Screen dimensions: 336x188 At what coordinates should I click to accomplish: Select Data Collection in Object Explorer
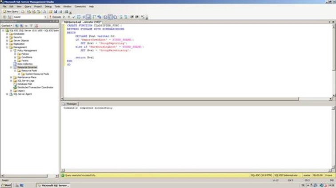click(25, 64)
